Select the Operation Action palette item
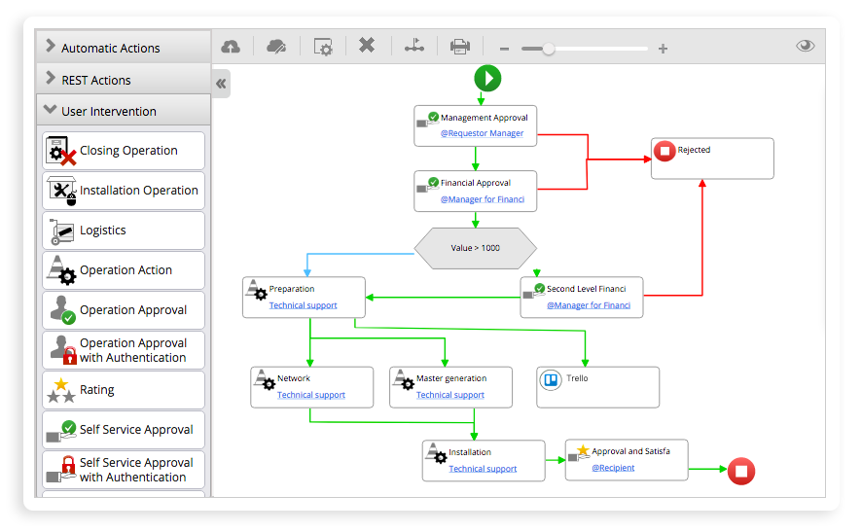This screenshot has height=532, width=862. coord(124,270)
